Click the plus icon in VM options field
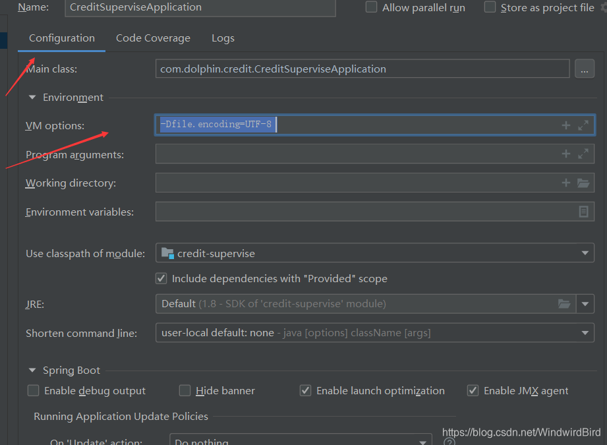This screenshot has height=445, width=607. [565, 125]
